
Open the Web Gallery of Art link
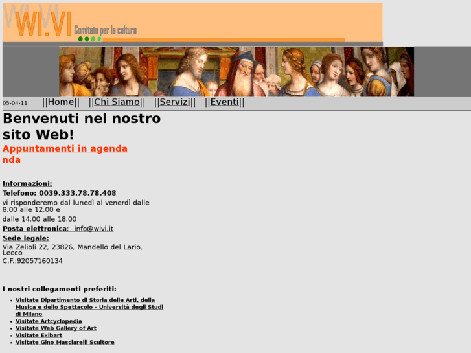tap(56, 328)
